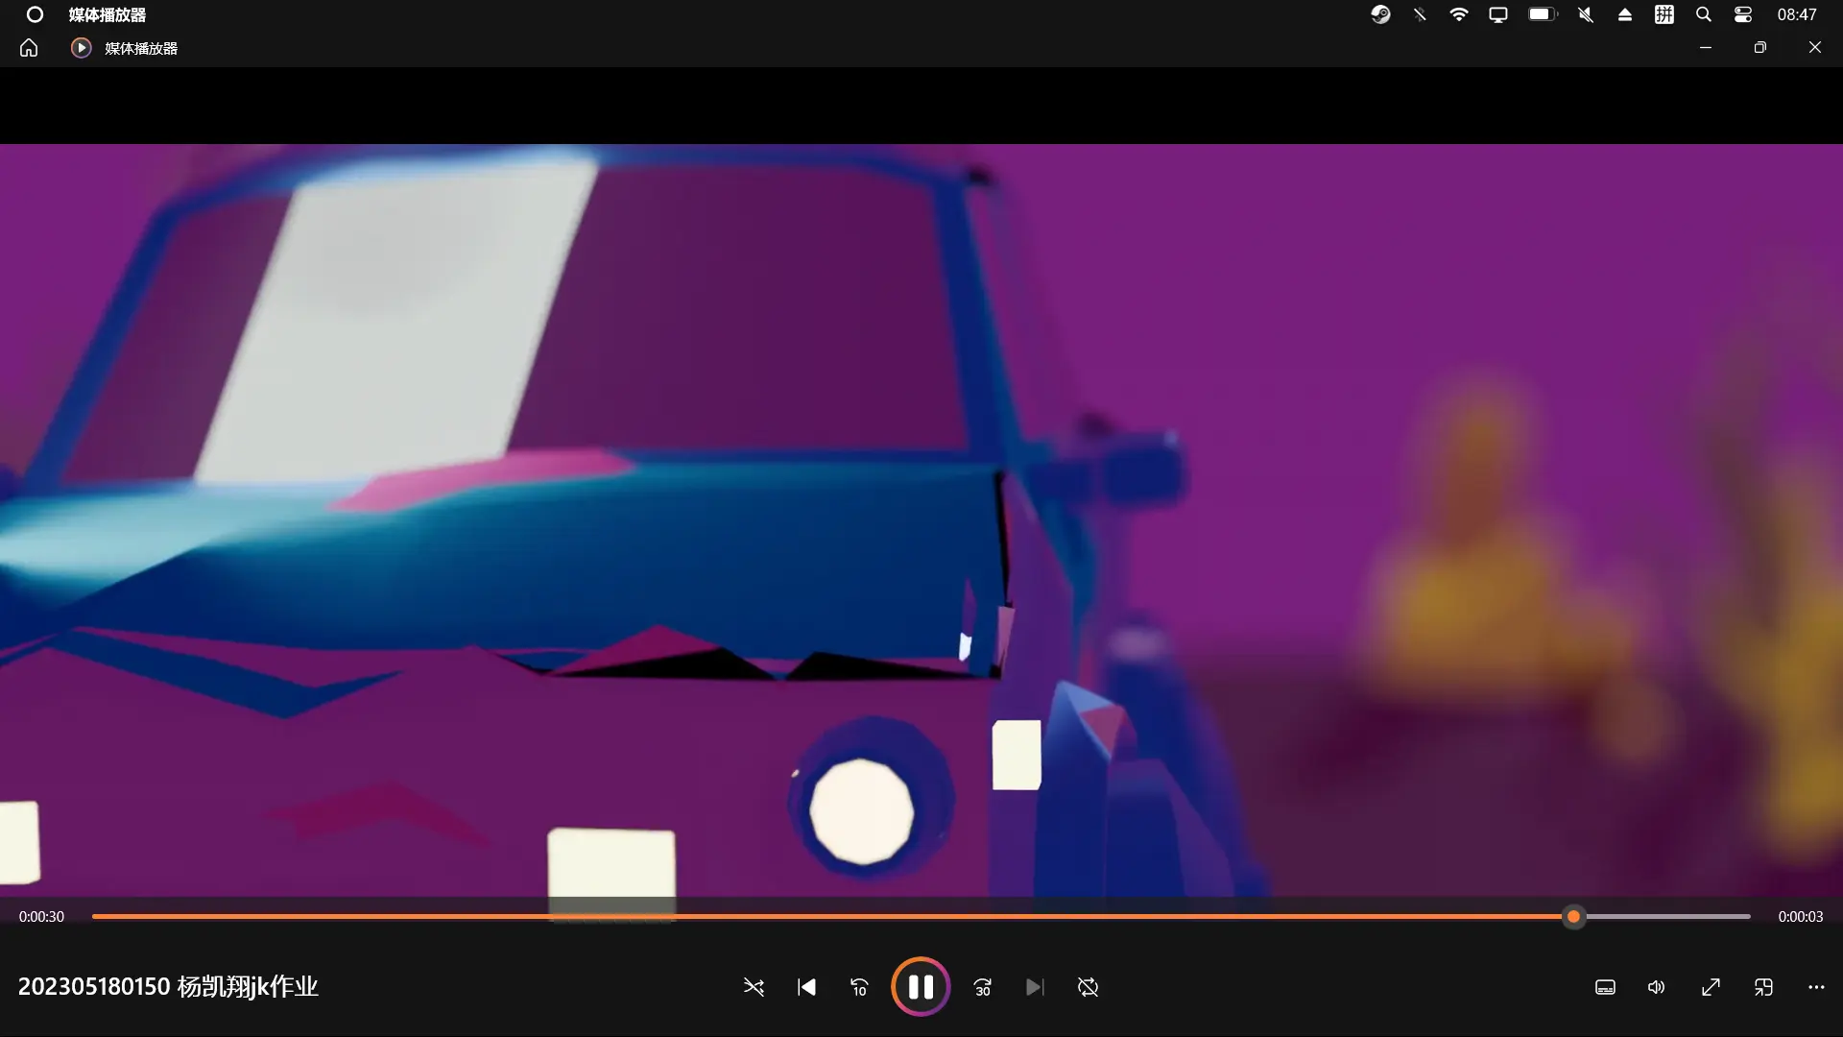
Task: Open more options menu
Action: click(x=1816, y=987)
